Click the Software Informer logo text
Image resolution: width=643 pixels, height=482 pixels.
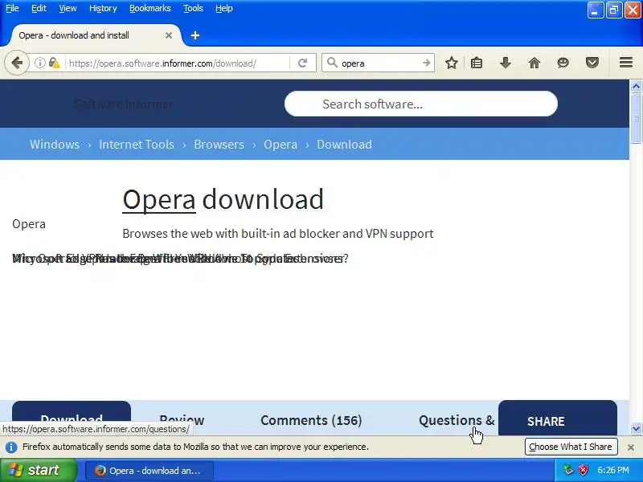pos(124,104)
